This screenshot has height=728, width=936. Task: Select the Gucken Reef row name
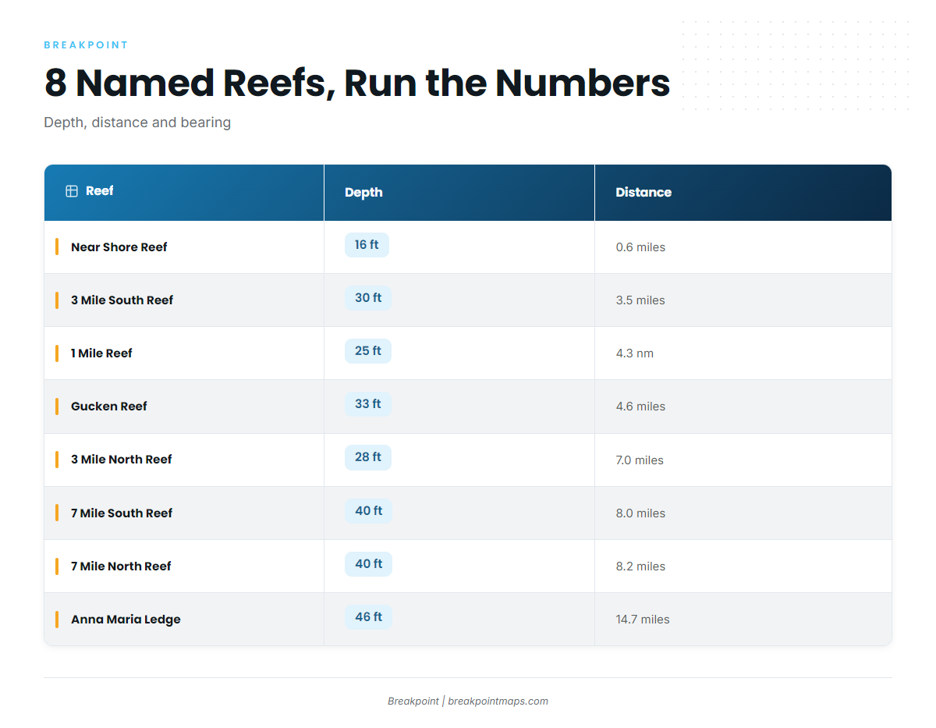(109, 407)
